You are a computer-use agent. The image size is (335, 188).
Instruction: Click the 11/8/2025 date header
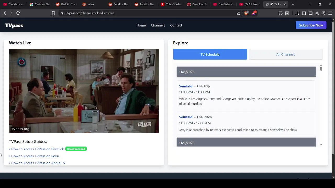point(246,72)
